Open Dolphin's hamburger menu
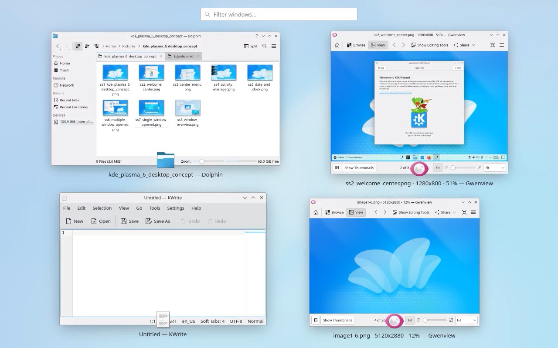This screenshot has height=348, width=558. 274,46
